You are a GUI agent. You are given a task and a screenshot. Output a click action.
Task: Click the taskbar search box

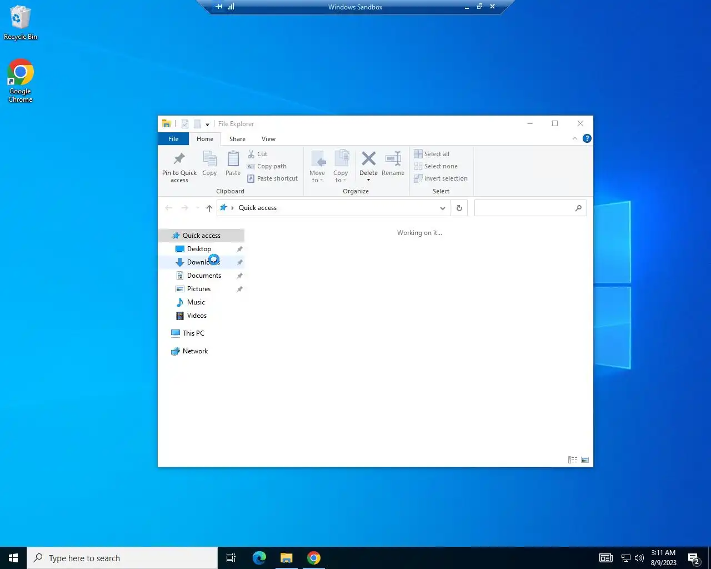122,558
